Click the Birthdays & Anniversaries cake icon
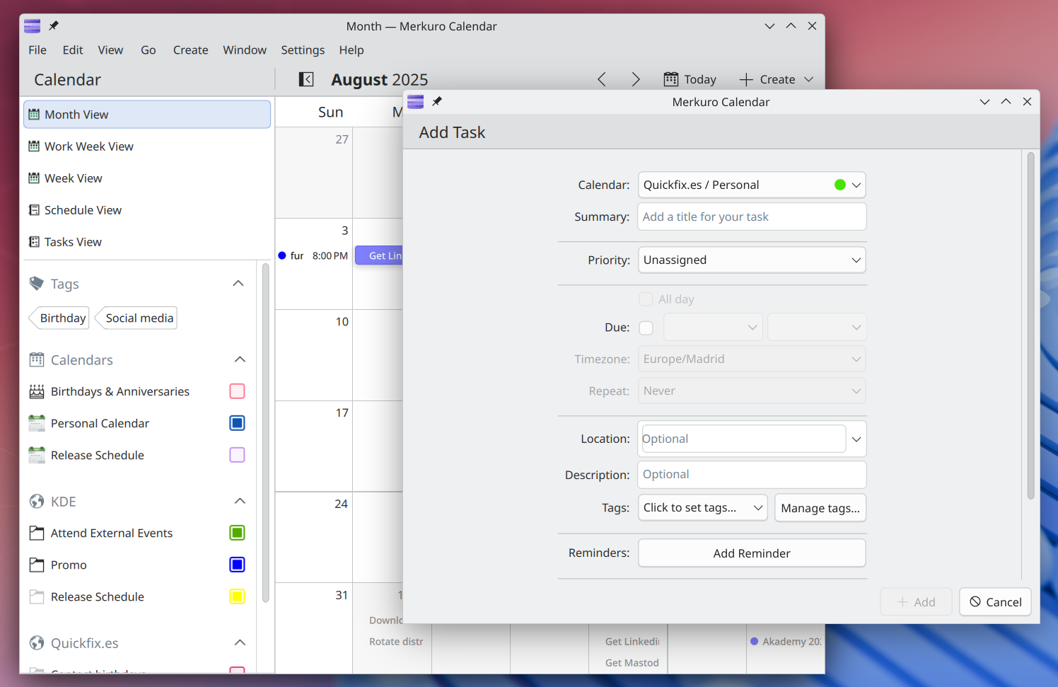 point(37,391)
